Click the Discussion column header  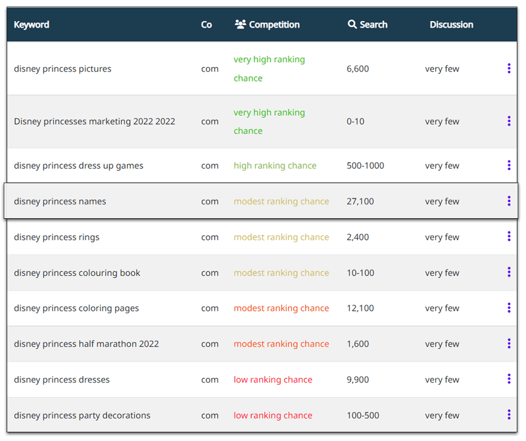pos(451,24)
